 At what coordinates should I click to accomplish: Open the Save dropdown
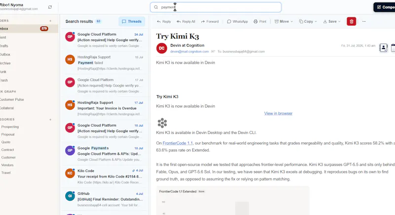pos(332,21)
